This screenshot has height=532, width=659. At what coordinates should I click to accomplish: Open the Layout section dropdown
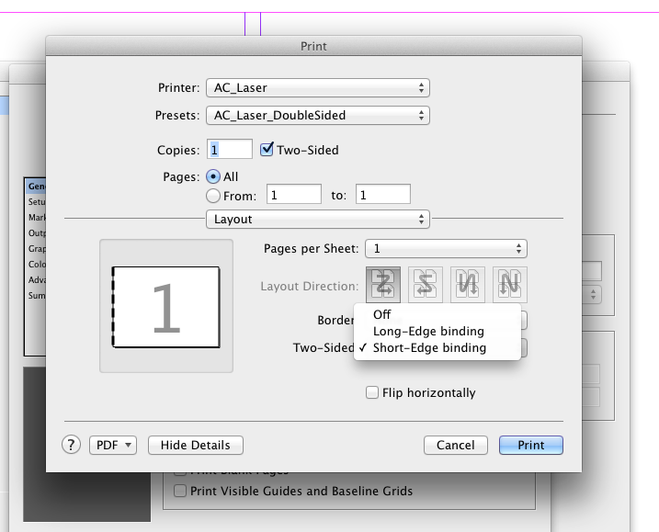[318, 220]
